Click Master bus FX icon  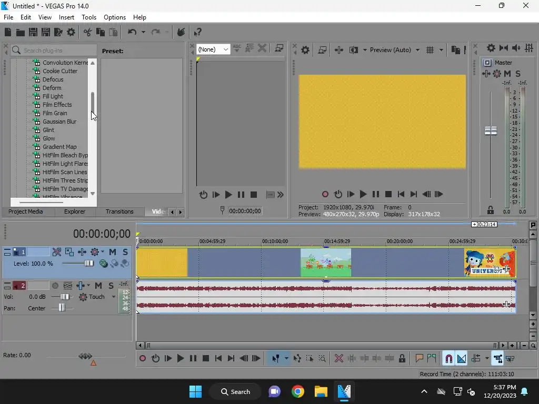pyautogui.click(x=486, y=74)
